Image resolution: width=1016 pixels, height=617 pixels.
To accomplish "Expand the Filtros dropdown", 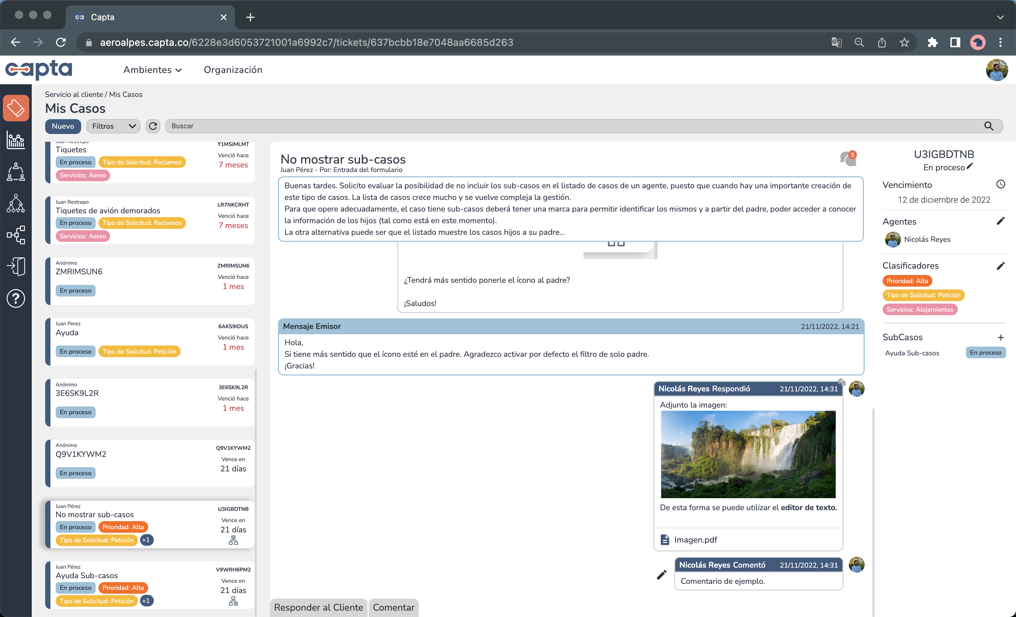I will pyautogui.click(x=113, y=126).
